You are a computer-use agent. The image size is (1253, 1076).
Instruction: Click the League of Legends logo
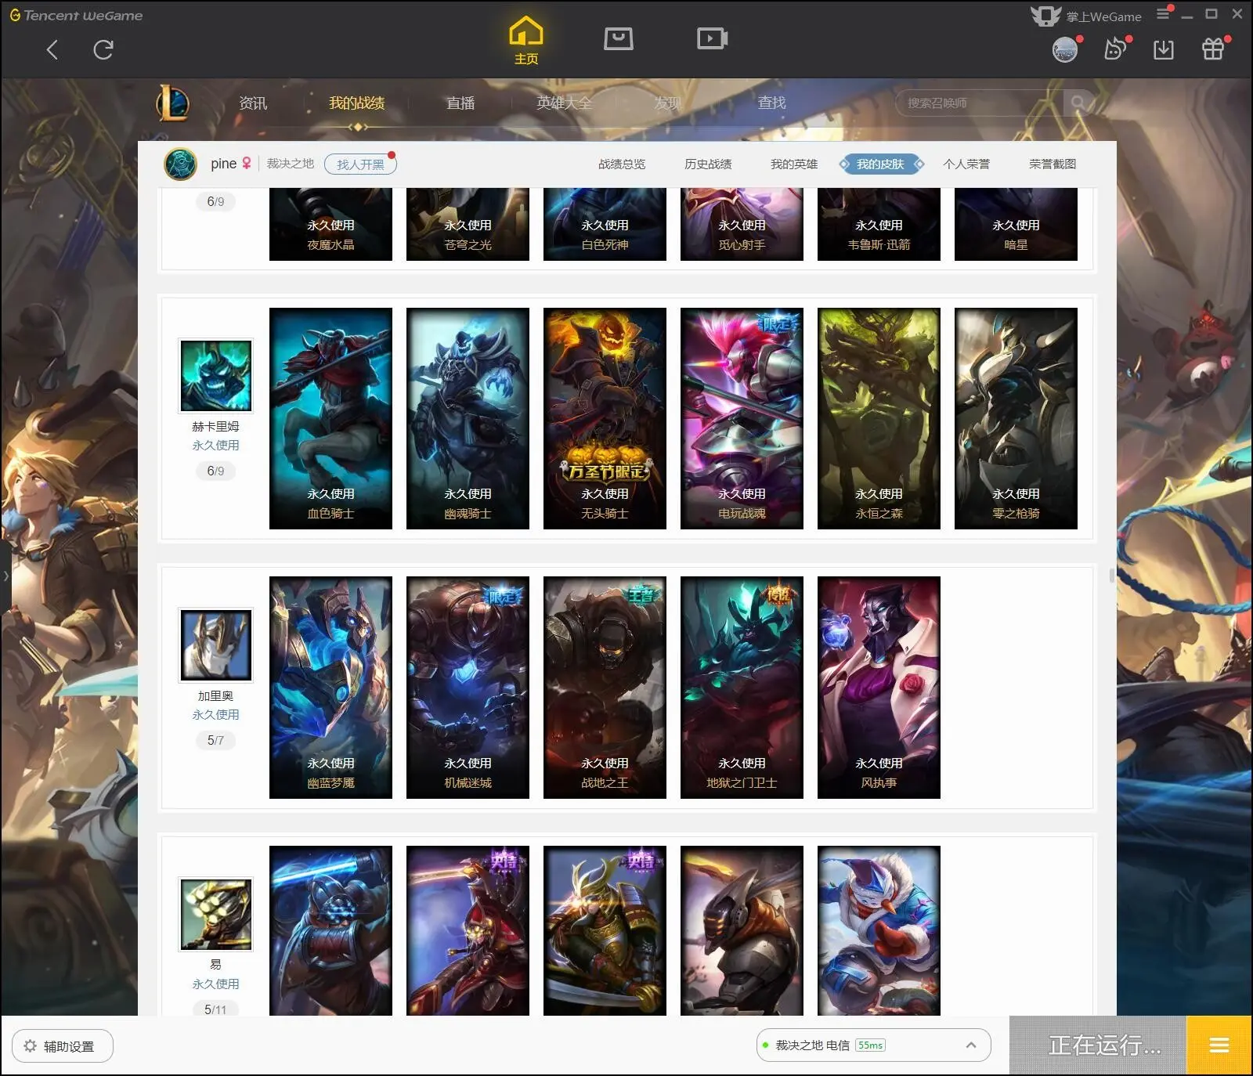172,103
